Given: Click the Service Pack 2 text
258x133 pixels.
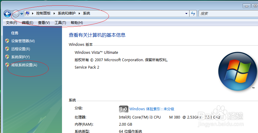Looking at the screenshot, I should [x=87, y=67].
